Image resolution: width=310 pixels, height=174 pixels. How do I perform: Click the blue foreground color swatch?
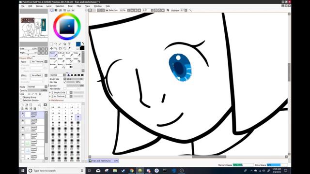pos(78,44)
